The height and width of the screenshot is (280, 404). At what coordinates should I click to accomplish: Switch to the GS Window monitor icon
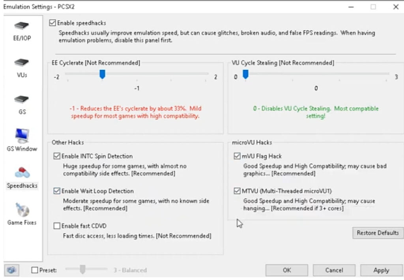pos(22,136)
